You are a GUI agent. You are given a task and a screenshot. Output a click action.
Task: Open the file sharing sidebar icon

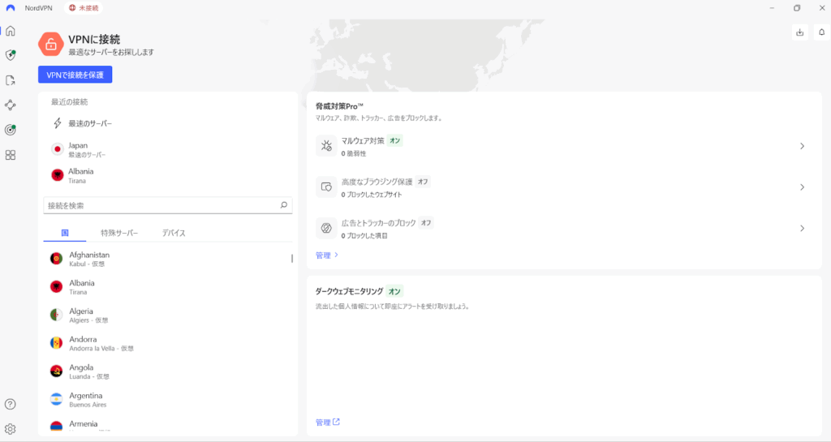pos(11,80)
